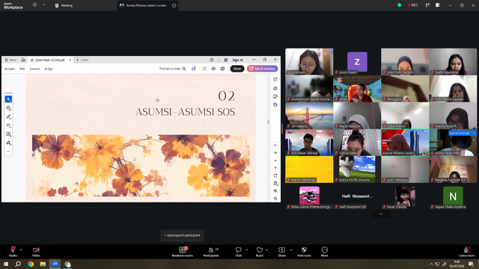The width and height of the screenshot is (479, 269).
Task: Click the options circle on the screen-share tab
Action: (x=174, y=5)
